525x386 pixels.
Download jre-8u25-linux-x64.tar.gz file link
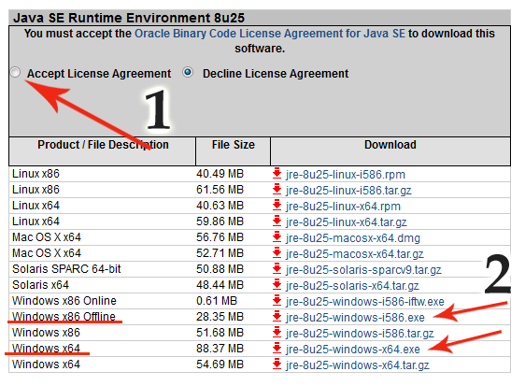[347, 222]
